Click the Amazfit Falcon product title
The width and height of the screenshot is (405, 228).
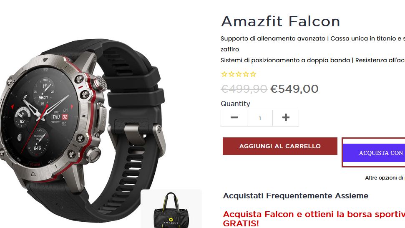281,21
